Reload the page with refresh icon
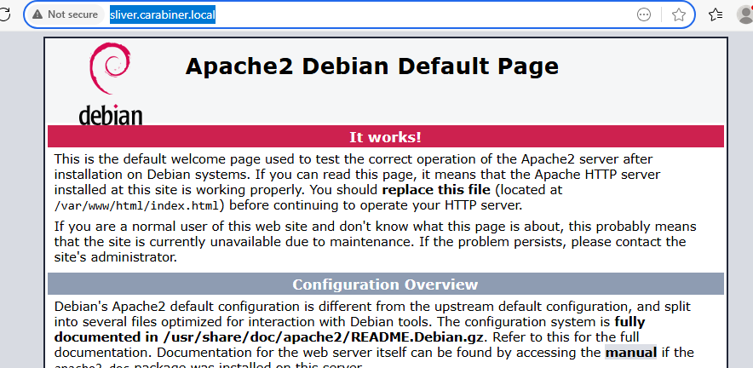 tap(4, 14)
